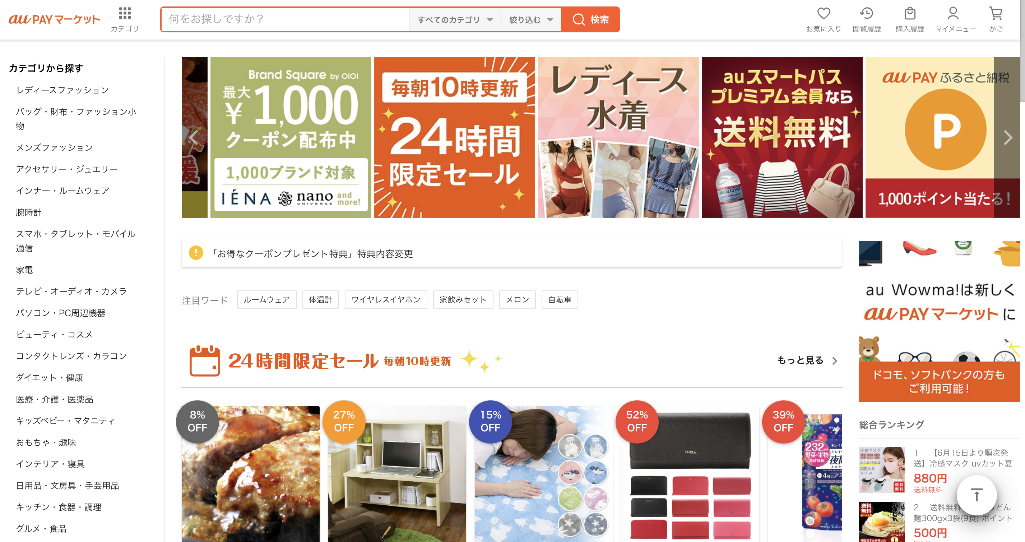Image resolution: width=1025 pixels, height=542 pixels.
Task: Select ビューティ・コスメ category
Action: 54,335
